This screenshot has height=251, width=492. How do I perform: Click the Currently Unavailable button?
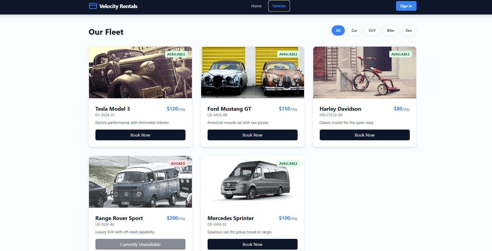click(140, 244)
